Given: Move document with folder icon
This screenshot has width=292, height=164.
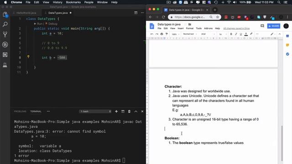Looking at the screenshot, I should coord(190,24).
